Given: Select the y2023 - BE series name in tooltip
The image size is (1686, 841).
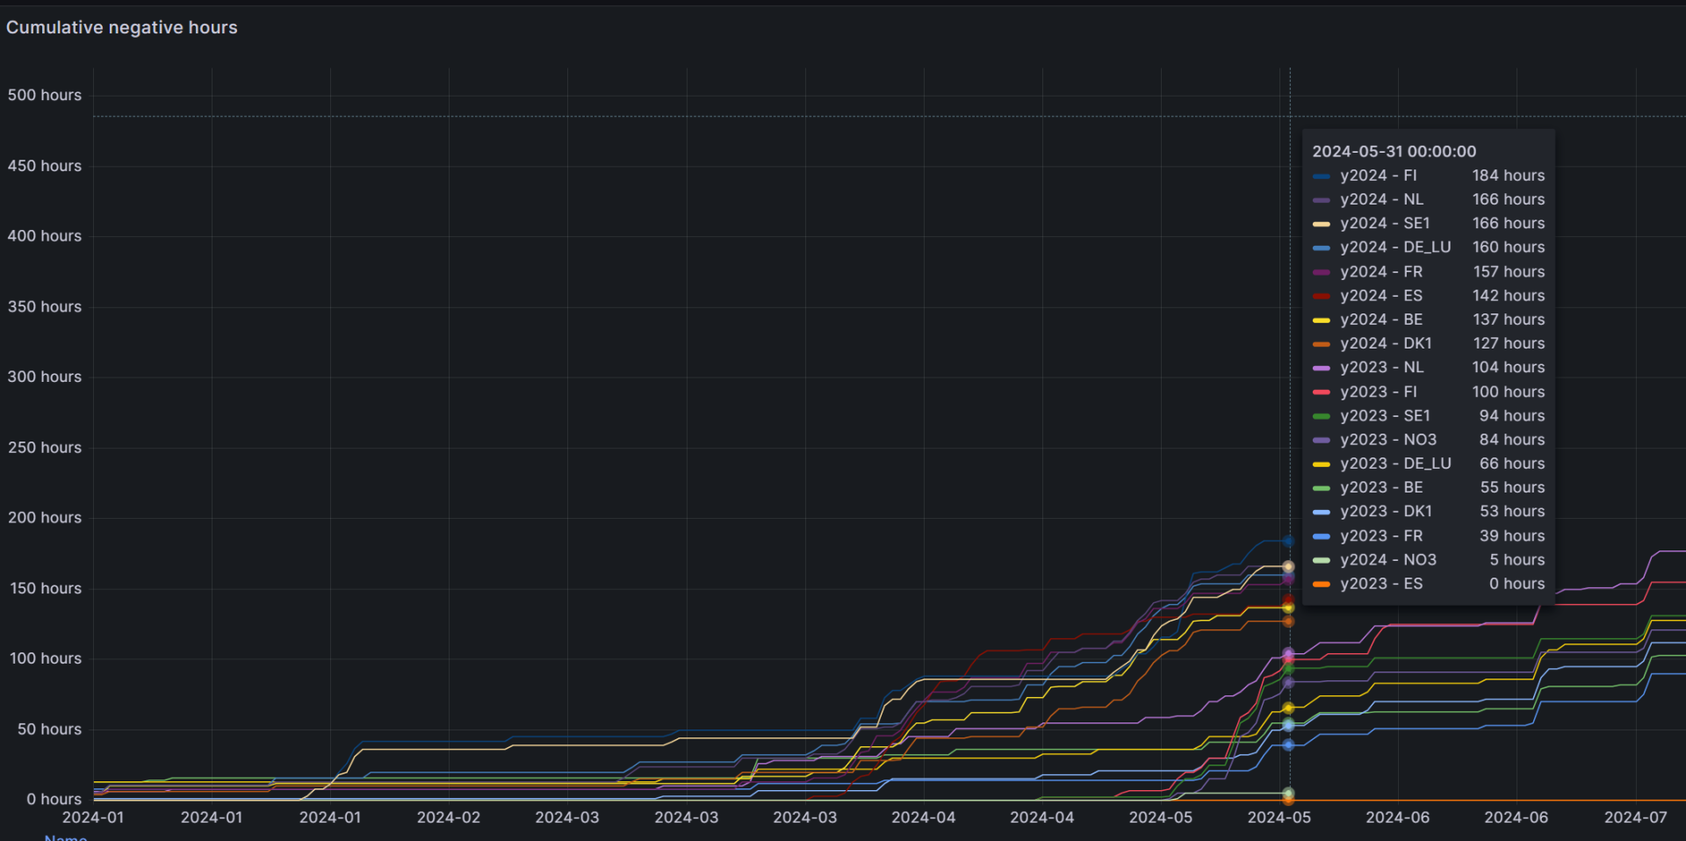Looking at the screenshot, I should pos(1382,487).
